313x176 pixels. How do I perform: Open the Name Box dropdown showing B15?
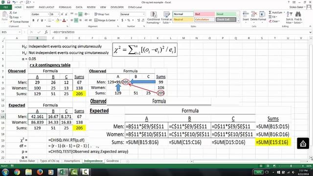pyautogui.click(x=20, y=32)
